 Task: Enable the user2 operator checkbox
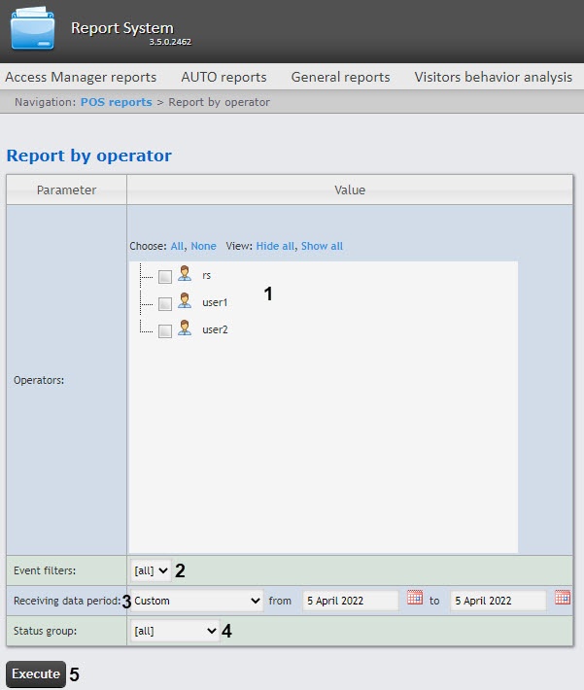(x=165, y=331)
